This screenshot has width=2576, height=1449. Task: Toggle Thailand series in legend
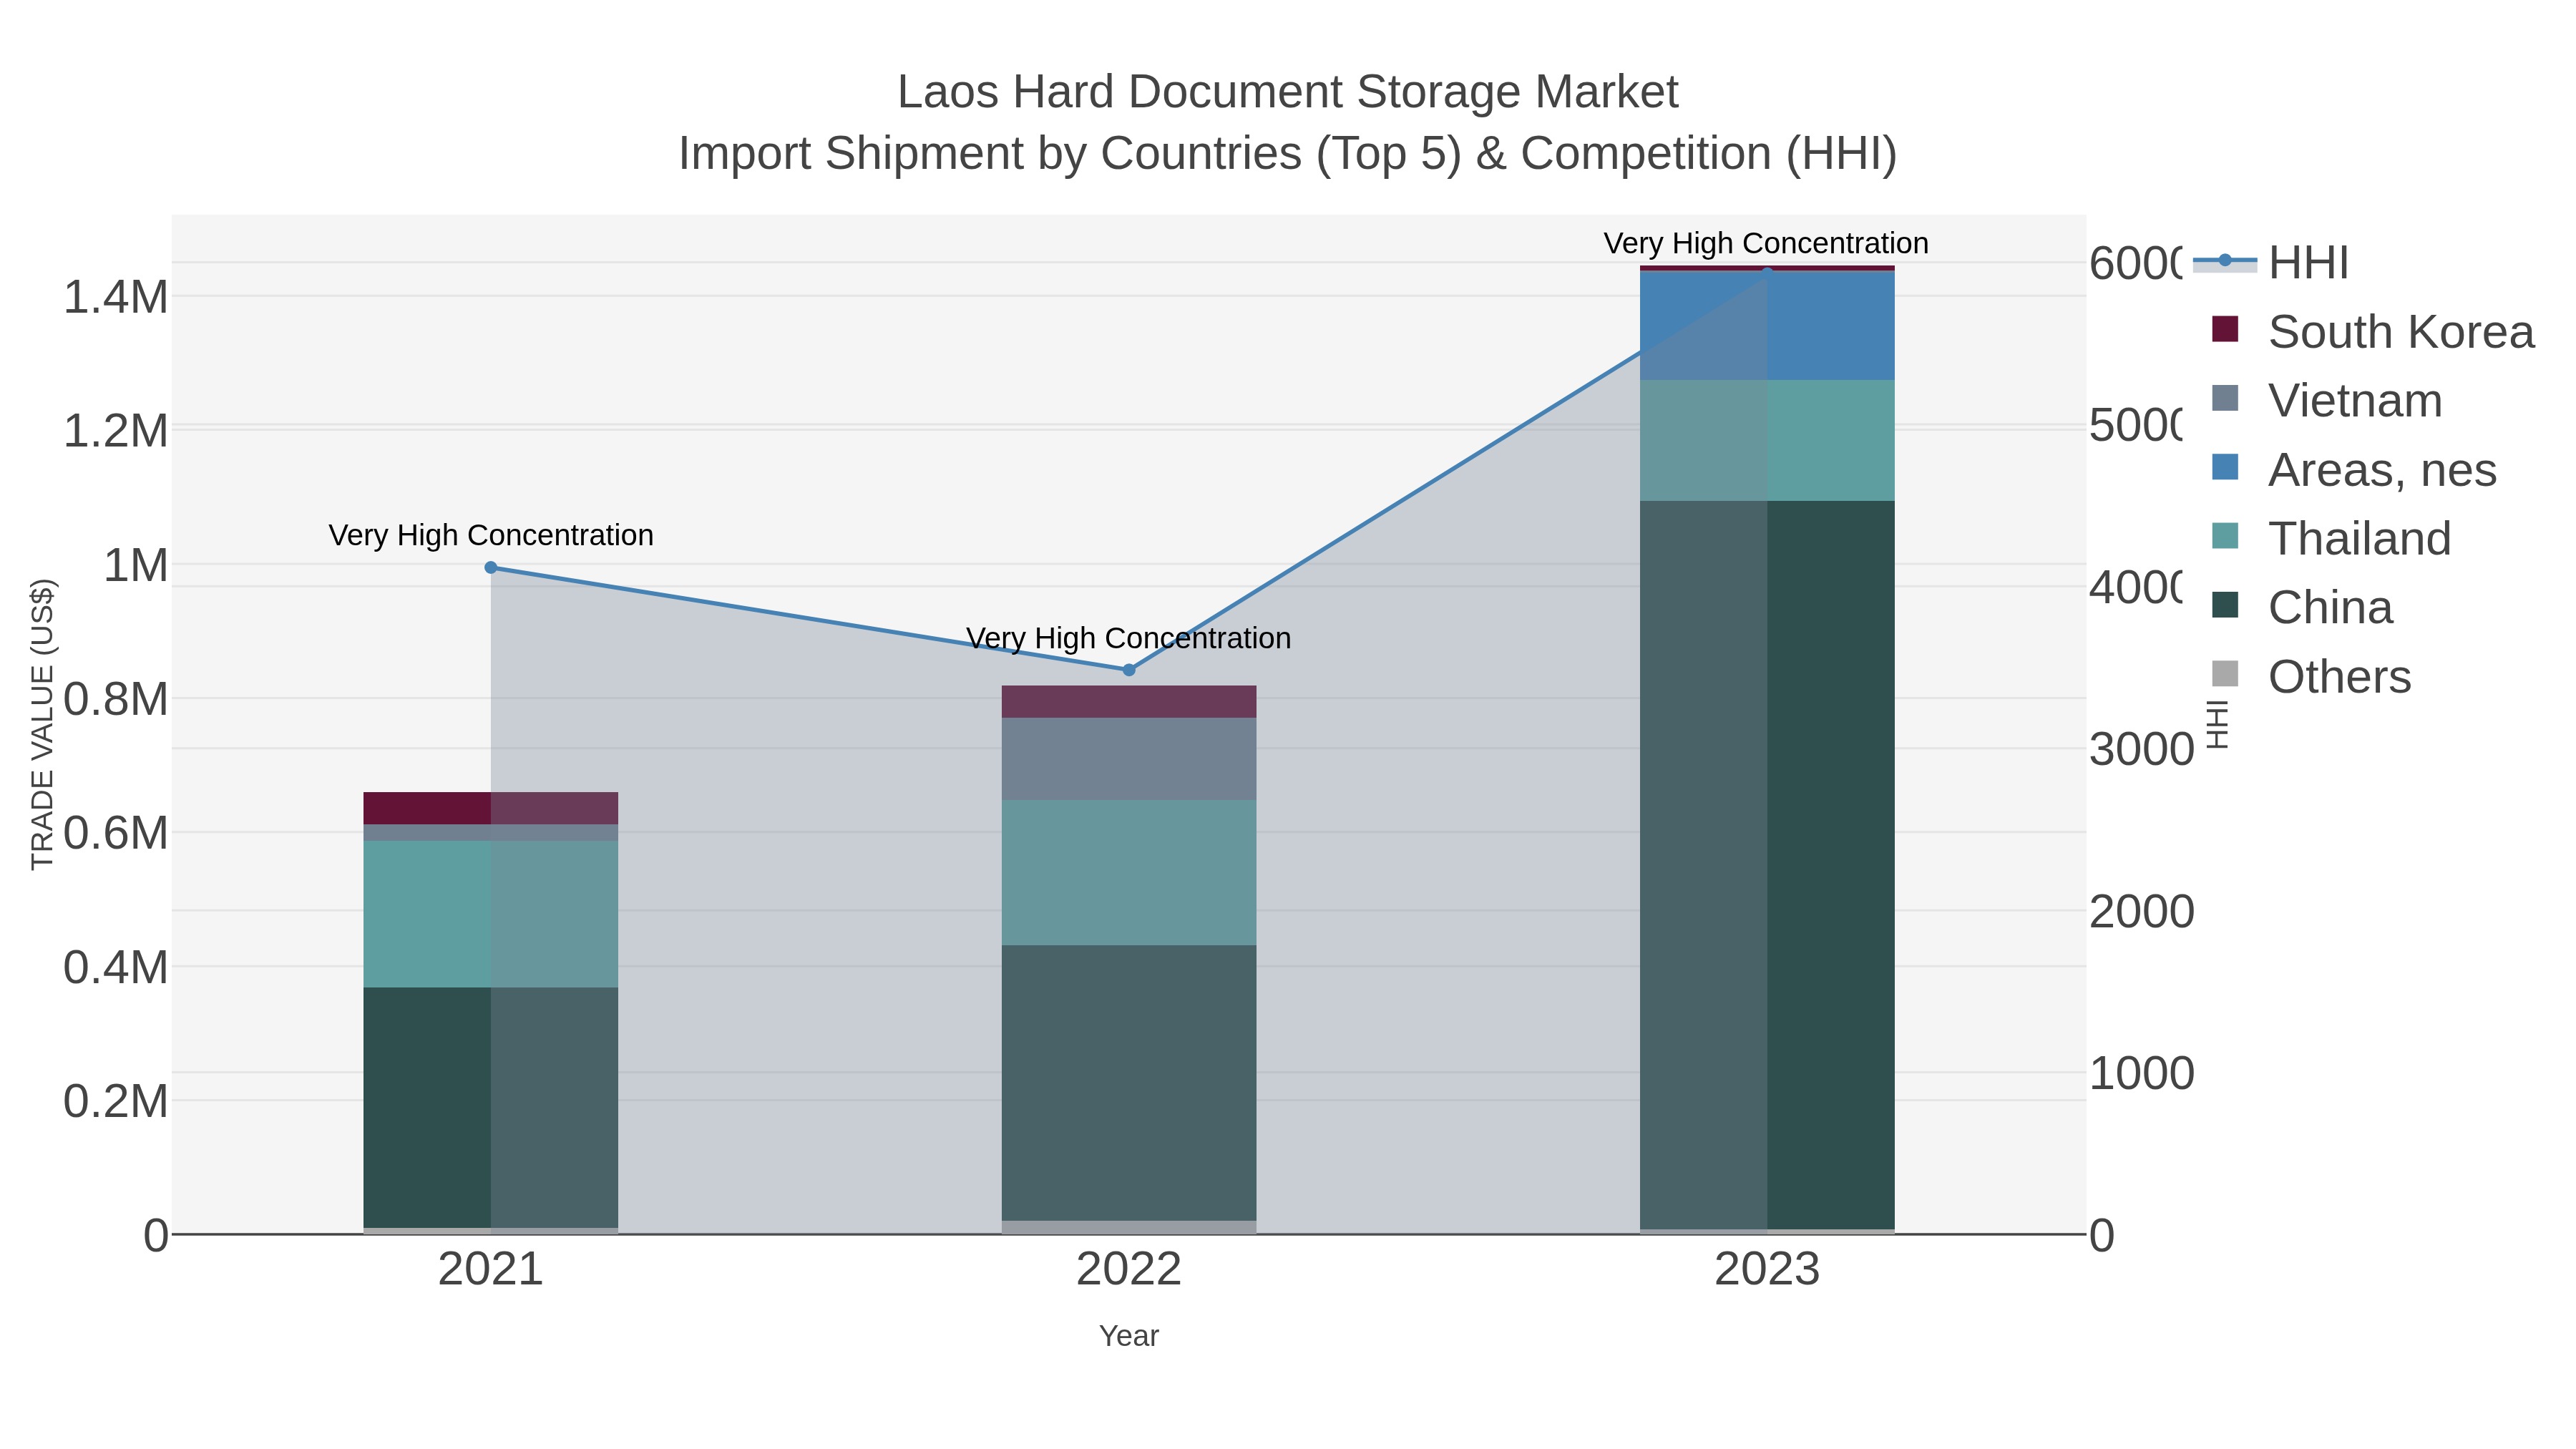coord(2330,539)
